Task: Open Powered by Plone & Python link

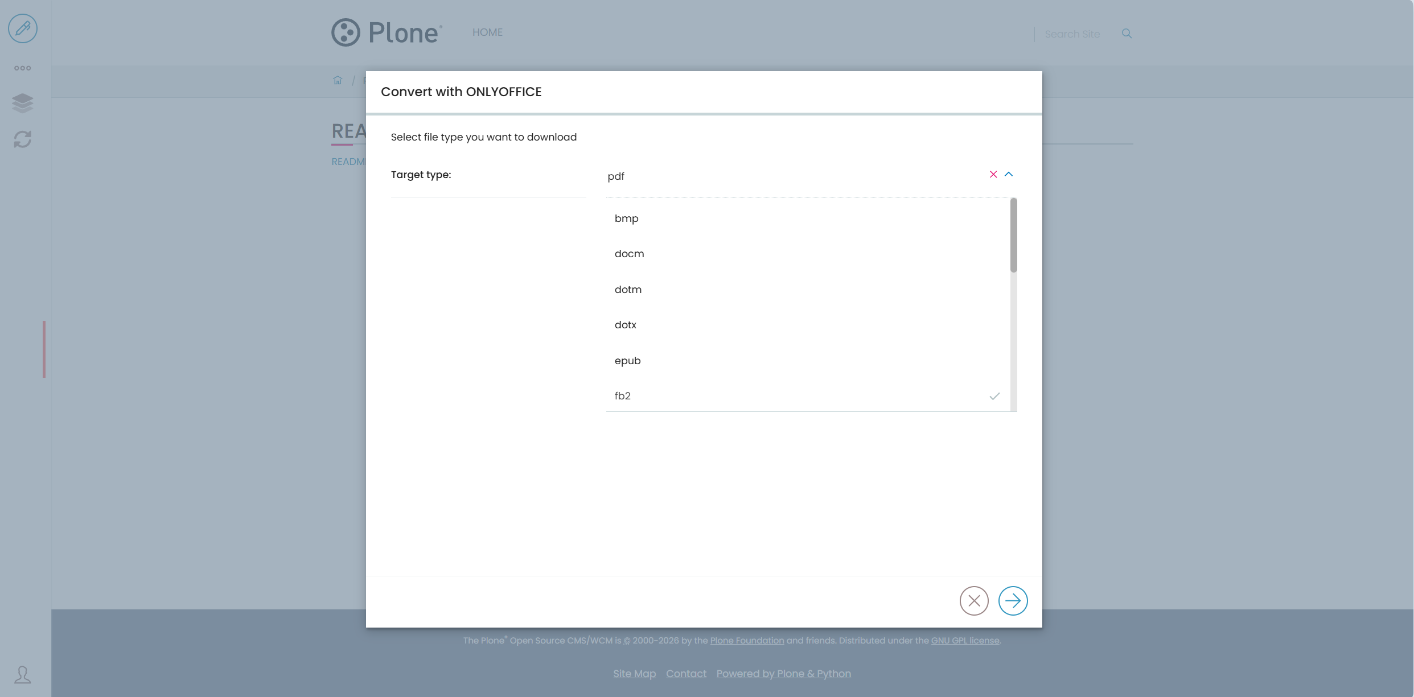Action: (783, 674)
